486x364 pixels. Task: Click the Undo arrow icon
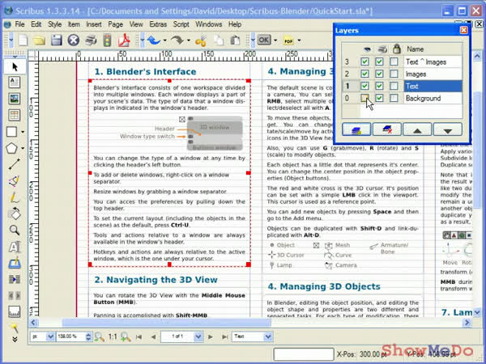tap(154, 40)
